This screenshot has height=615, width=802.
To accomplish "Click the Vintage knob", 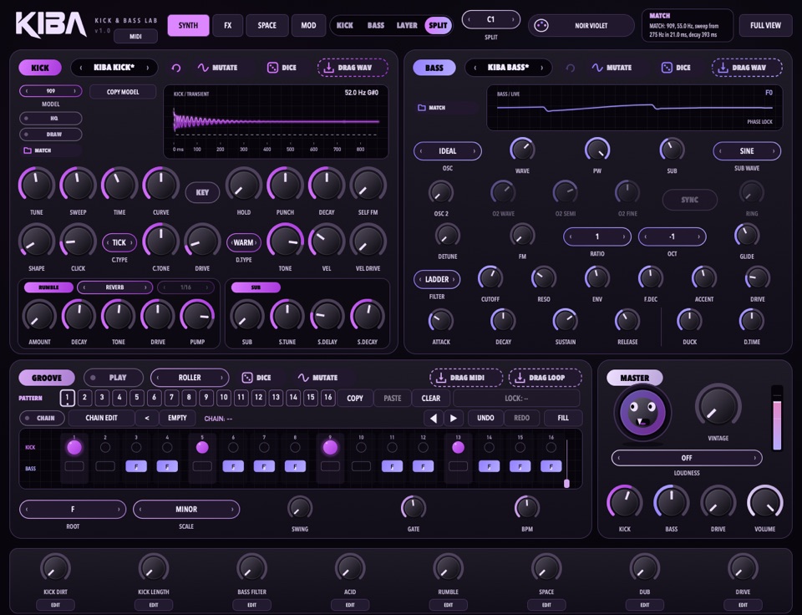I will click(718, 407).
